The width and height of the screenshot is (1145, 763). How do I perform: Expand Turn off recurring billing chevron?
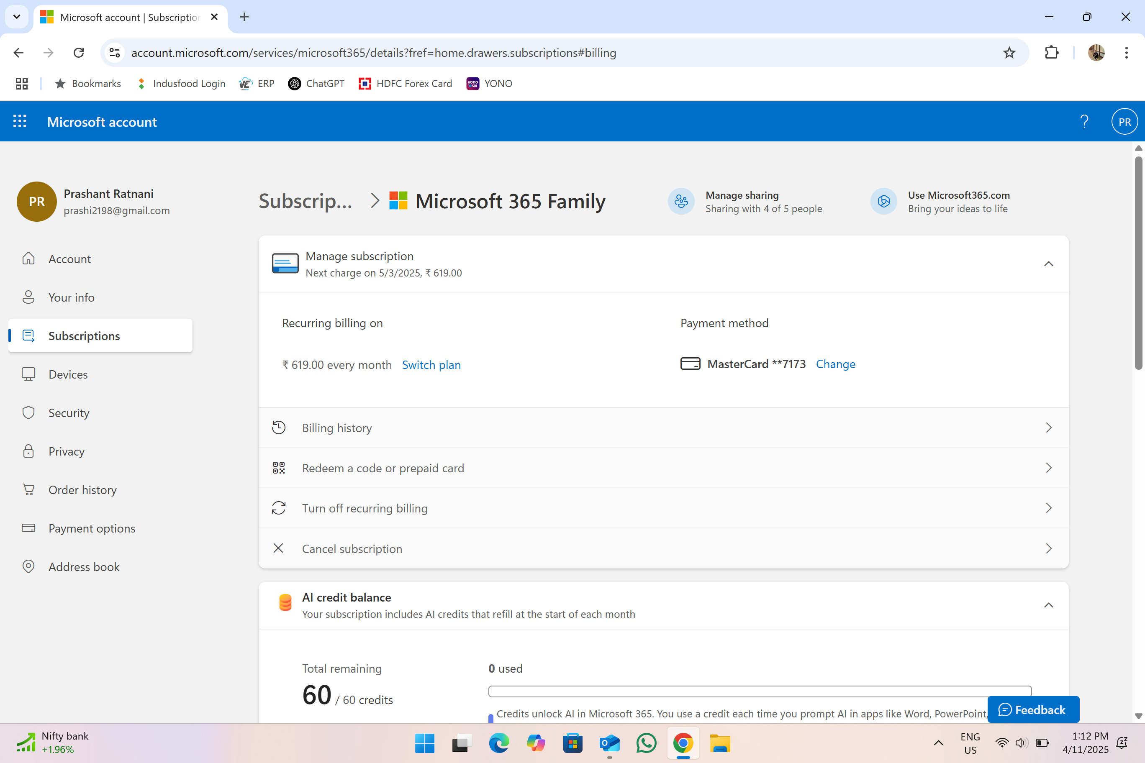(x=1049, y=508)
